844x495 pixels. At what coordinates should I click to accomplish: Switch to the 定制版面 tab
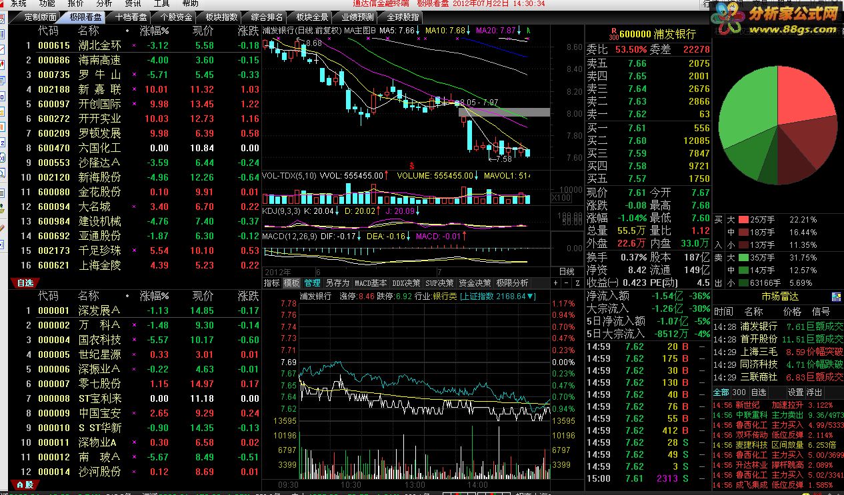tap(39, 17)
